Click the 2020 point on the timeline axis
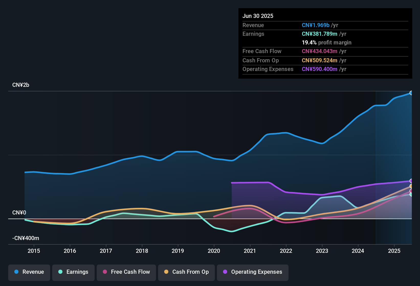This screenshot has width=420, height=286. (214, 251)
